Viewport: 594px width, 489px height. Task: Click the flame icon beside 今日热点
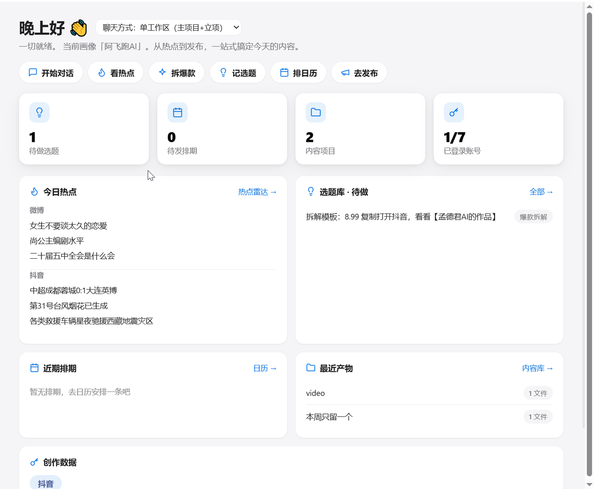tap(34, 192)
